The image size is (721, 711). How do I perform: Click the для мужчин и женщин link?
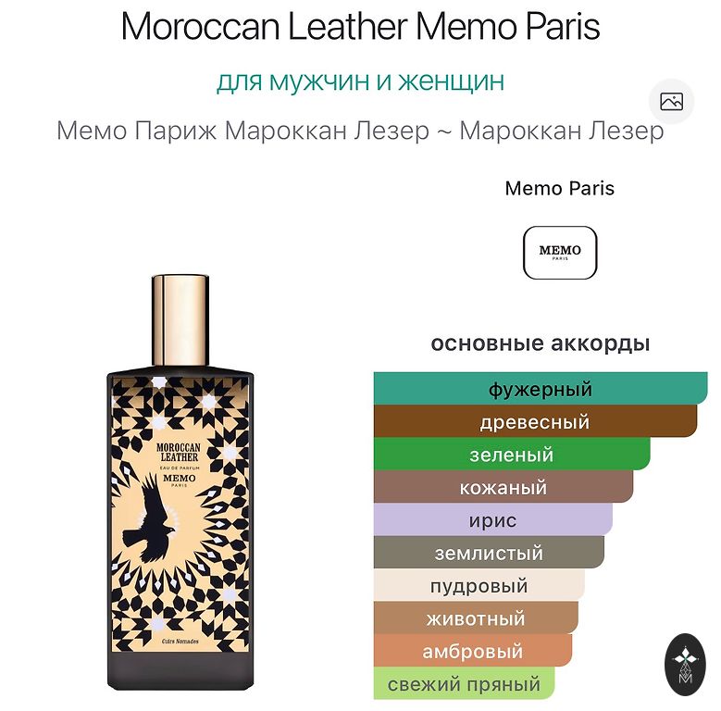pos(361,81)
